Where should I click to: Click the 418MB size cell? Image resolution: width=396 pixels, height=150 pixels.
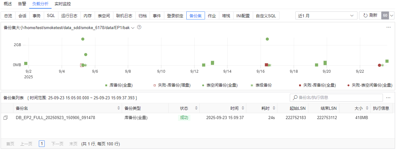(361, 118)
